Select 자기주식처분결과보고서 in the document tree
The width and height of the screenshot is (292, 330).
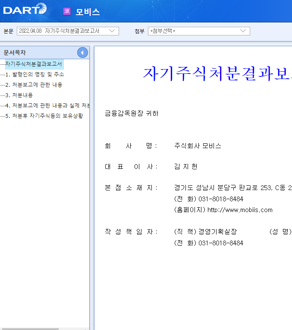(33, 64)
